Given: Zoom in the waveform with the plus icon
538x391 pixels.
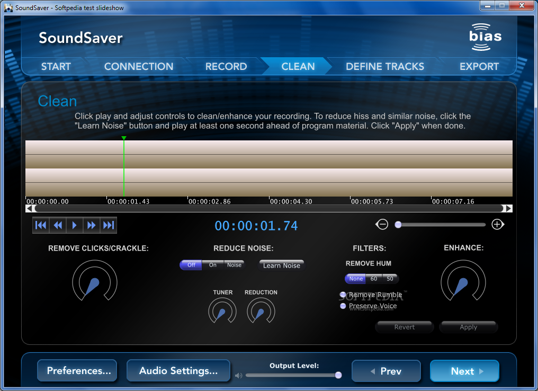Looking at the screenshot, I should click(498, 225).
